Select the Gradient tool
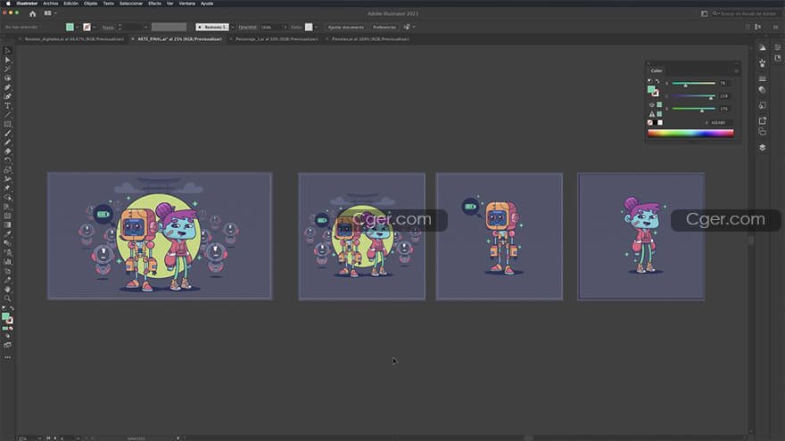 tap(7, 225)
